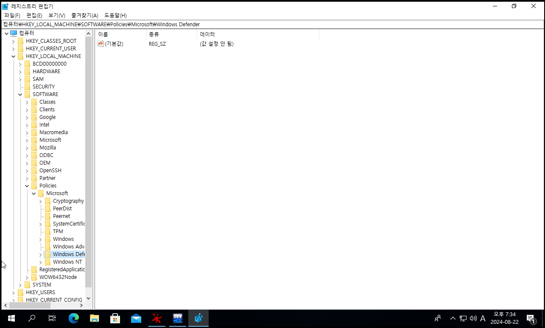This screenshot has width=545, height=328.
Task: Select the OpenSSH folder icon
Action: [34, 171]
